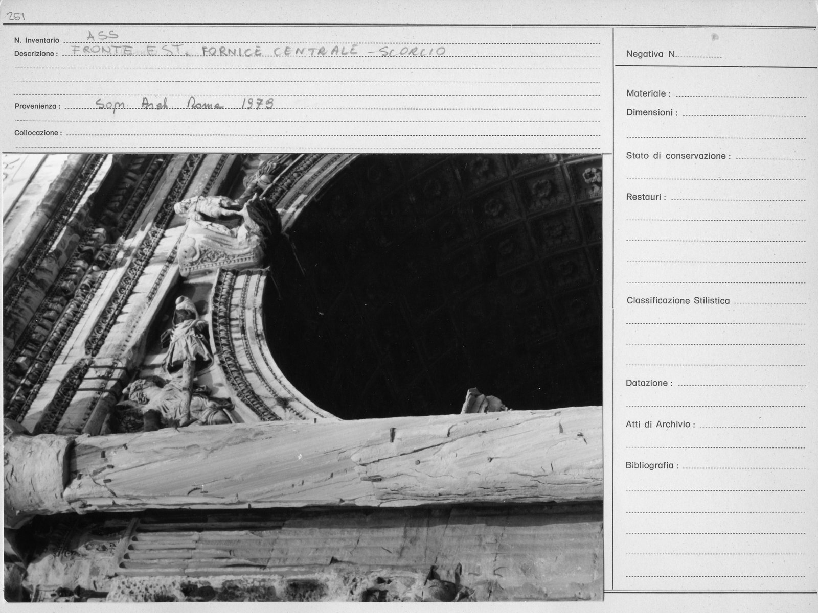
Task: Select the 'Descrizione :' field label
Action: tap(36, 54)
